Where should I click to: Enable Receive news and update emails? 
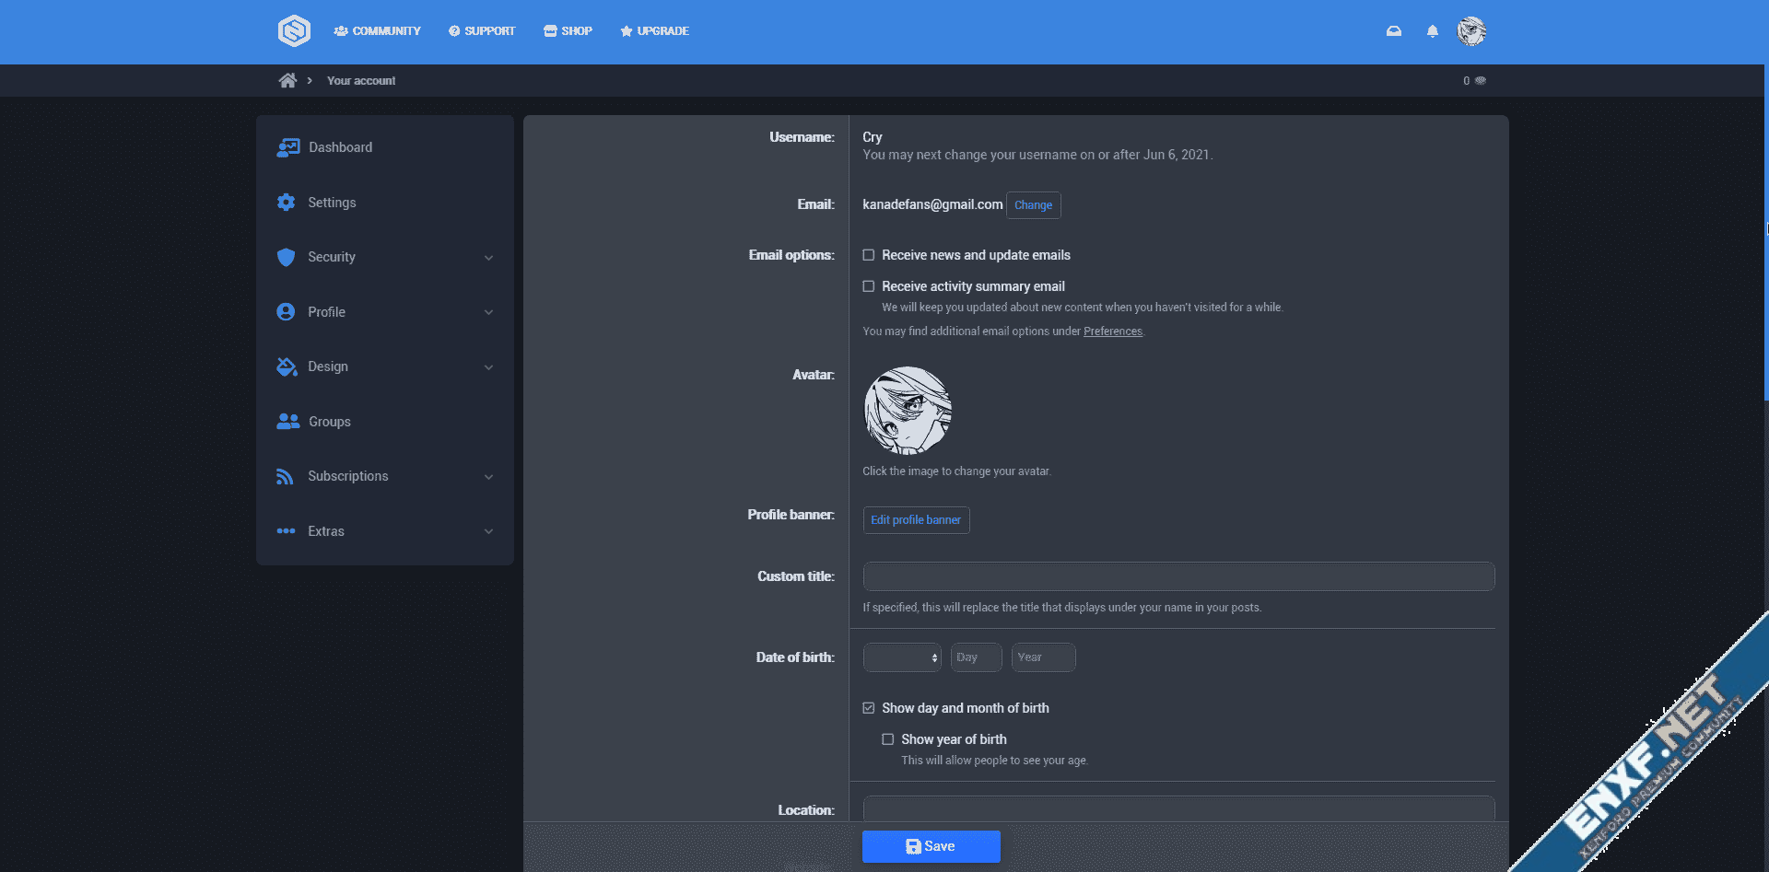coord(869,255)
